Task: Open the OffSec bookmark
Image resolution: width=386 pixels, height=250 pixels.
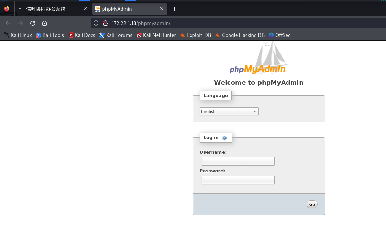Action: click(x=279, y=35)
